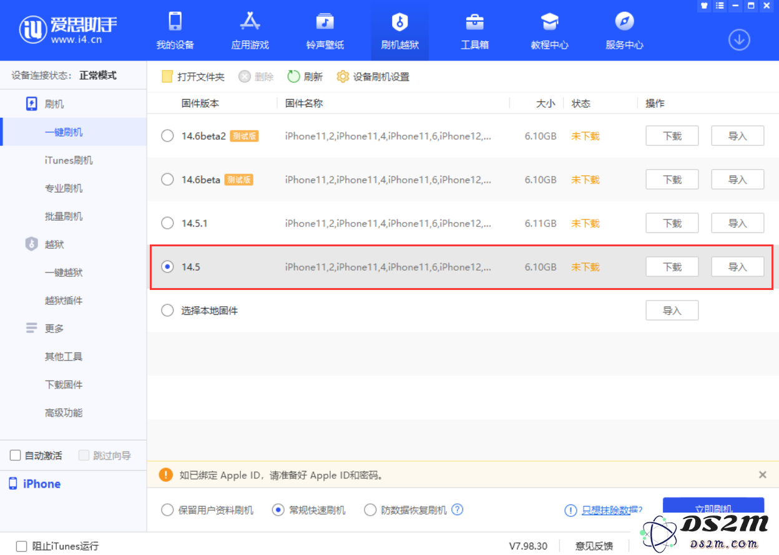Click 下载 for firmware 14.5
Image resolution: width=779 pixels, height=555 pixels.
(672, 267)
